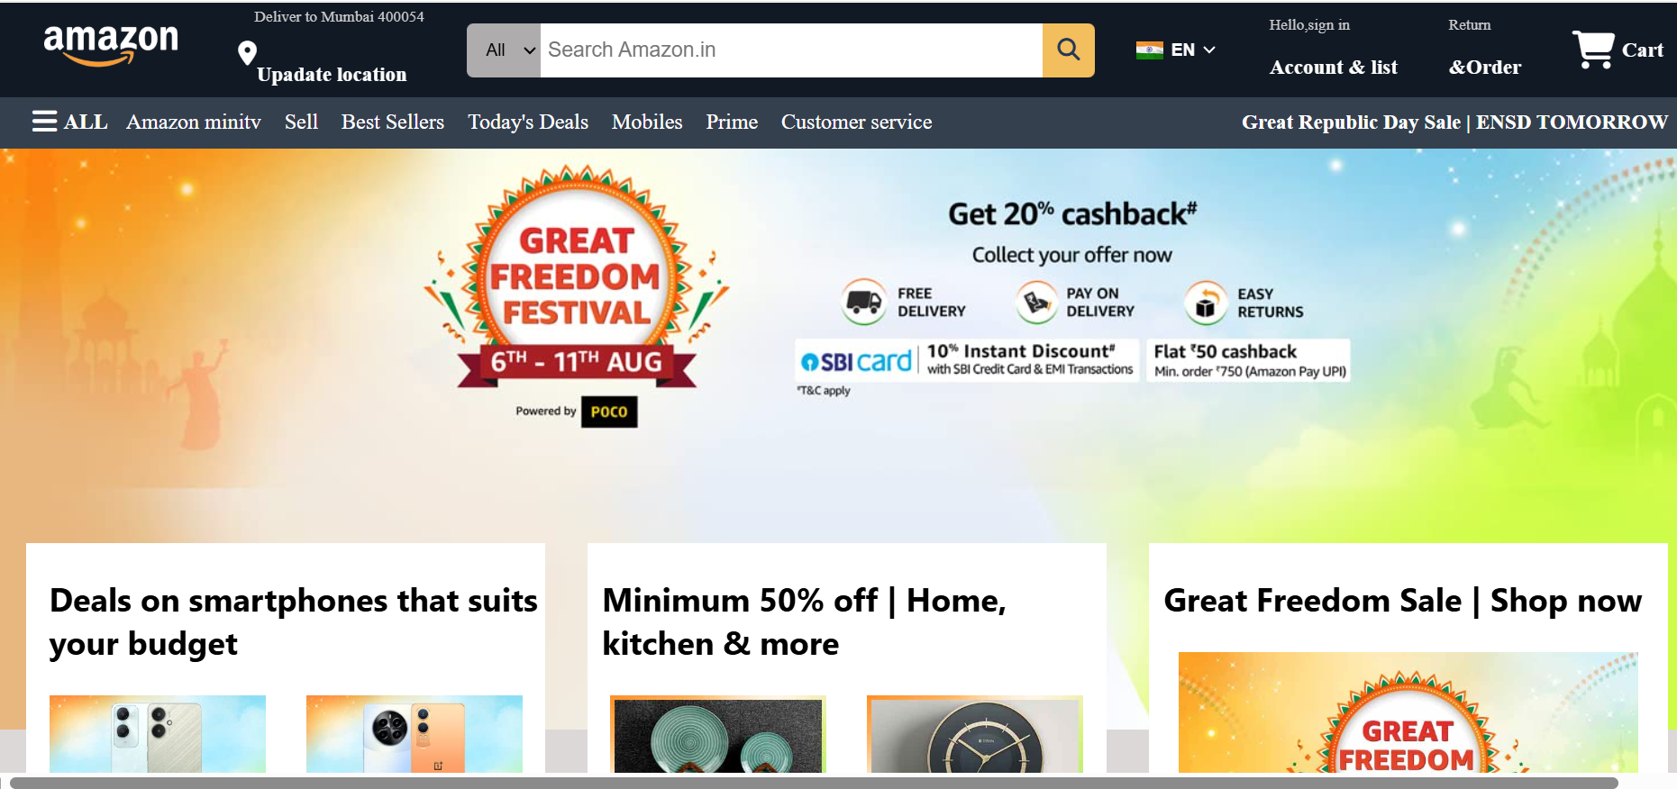Expand the EN language chevron
This screenshot has width=1677, height=789.
click(x=1209, y=50)
